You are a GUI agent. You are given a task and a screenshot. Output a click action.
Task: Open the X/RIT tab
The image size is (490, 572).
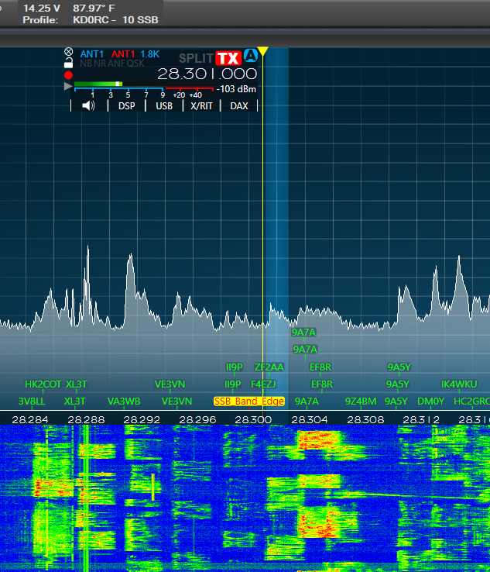[201, 105]
